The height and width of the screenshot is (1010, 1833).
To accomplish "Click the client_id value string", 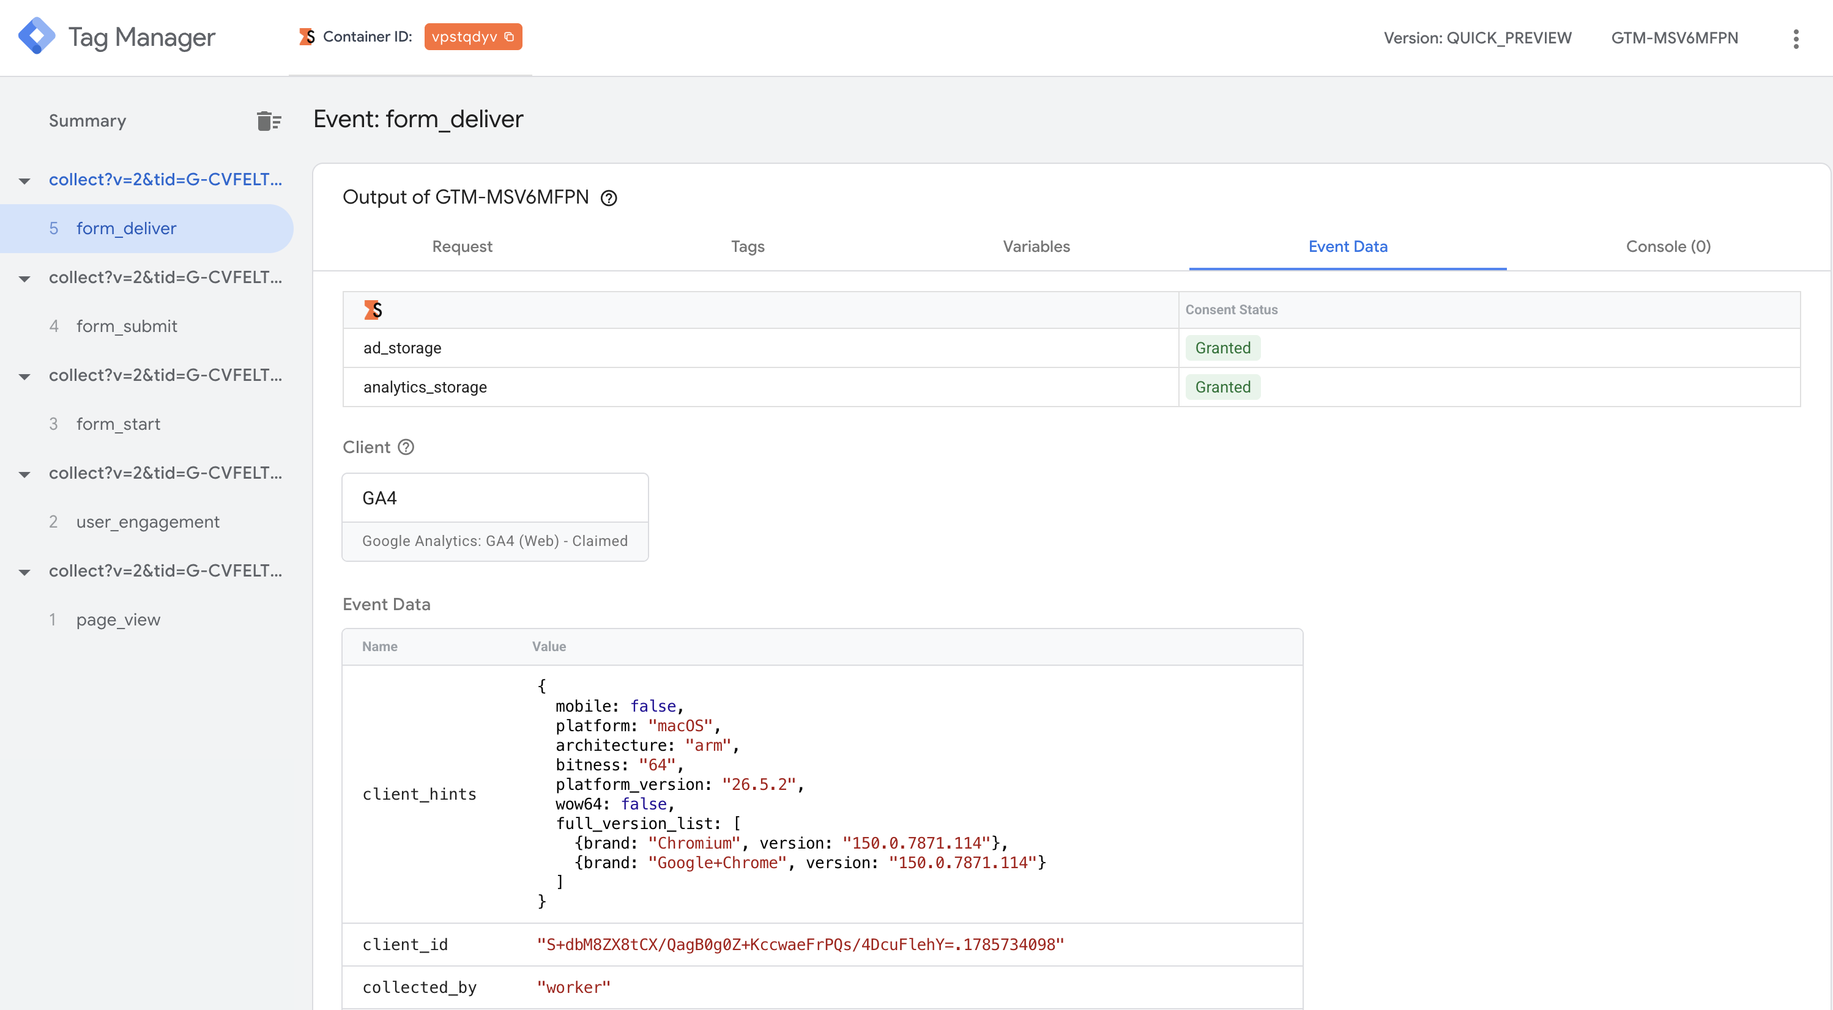I will point(800,945).
